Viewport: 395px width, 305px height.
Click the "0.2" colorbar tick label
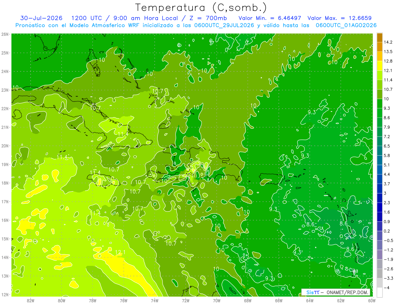click(x=387, y=231)
